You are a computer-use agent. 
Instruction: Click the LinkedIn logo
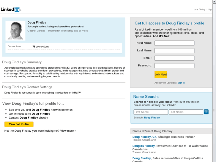[x=11, y=9]
